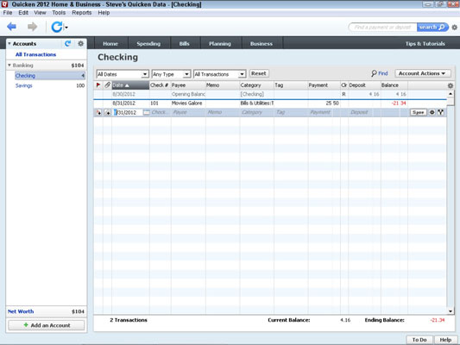Viewport: 460px width, 345px height.
Task: Click the red flag column header
Action: (98, 85)
